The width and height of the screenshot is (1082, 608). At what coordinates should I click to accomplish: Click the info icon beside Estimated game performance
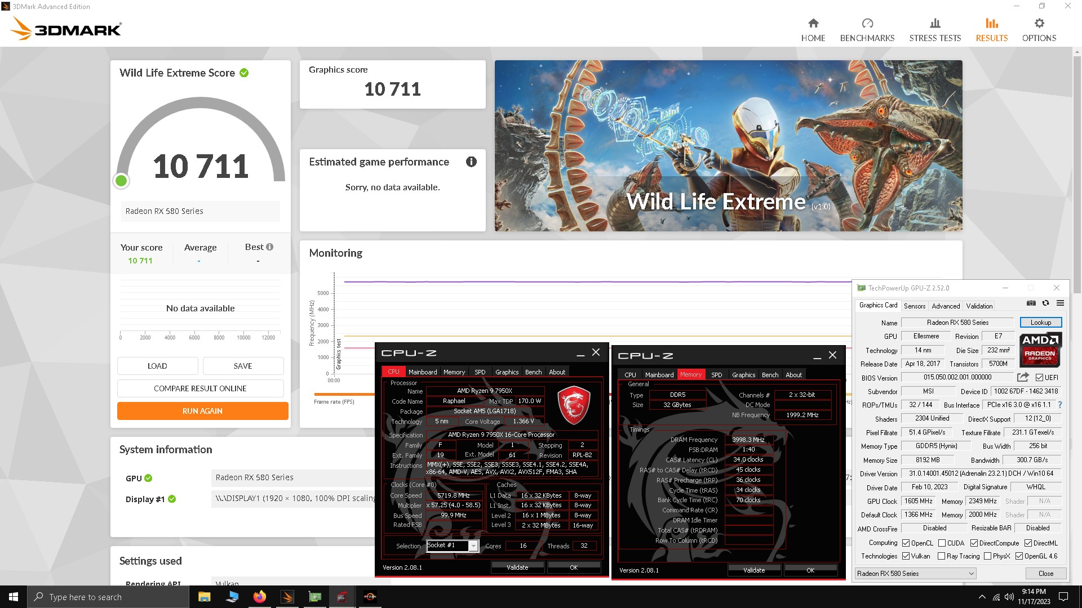pyautogui.click(x=471, y=162)
